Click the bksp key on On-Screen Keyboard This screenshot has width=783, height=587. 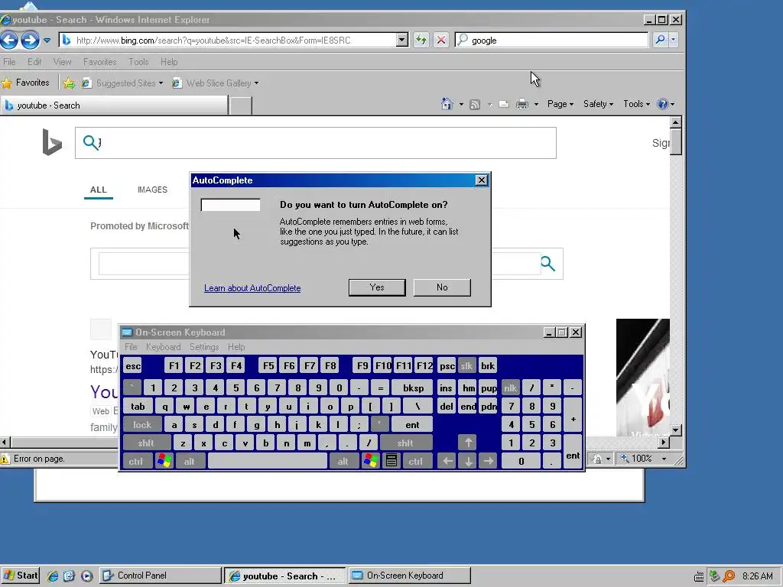413,388
